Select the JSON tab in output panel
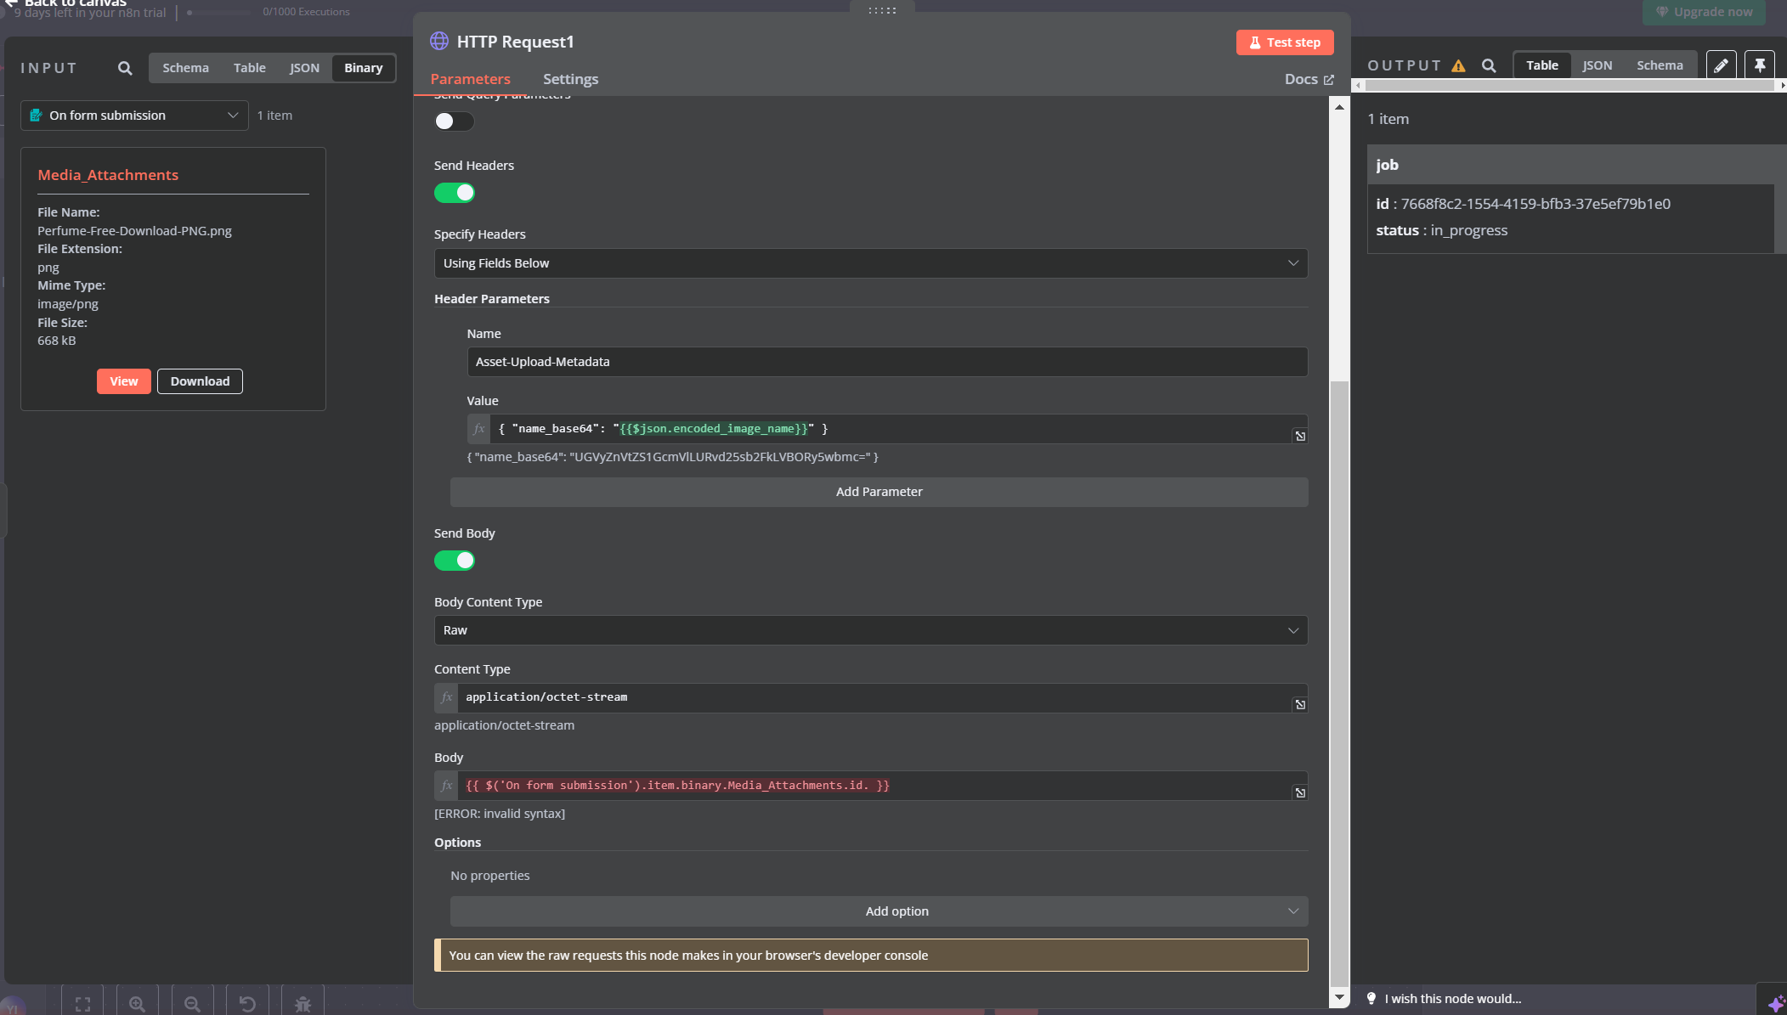Screen dimensions: 1787x1015 coord(1597,65)
